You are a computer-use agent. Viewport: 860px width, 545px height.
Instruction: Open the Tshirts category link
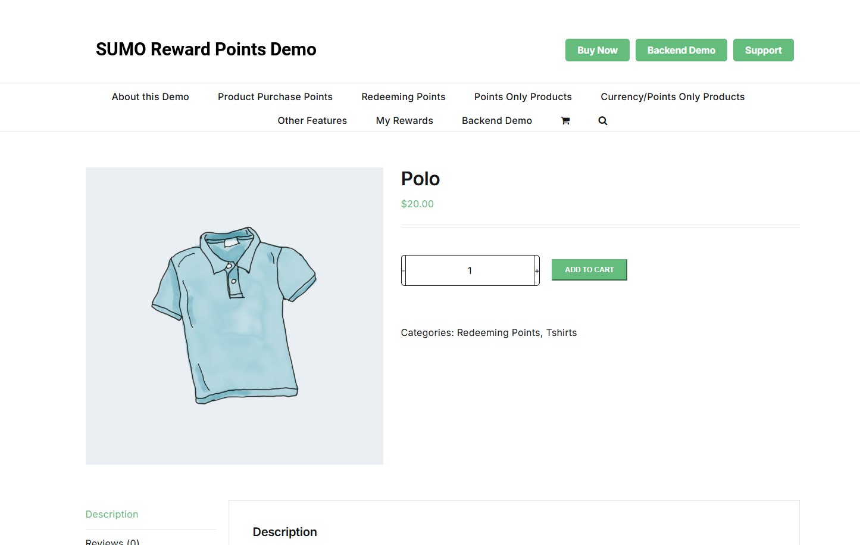click(561, 332)
